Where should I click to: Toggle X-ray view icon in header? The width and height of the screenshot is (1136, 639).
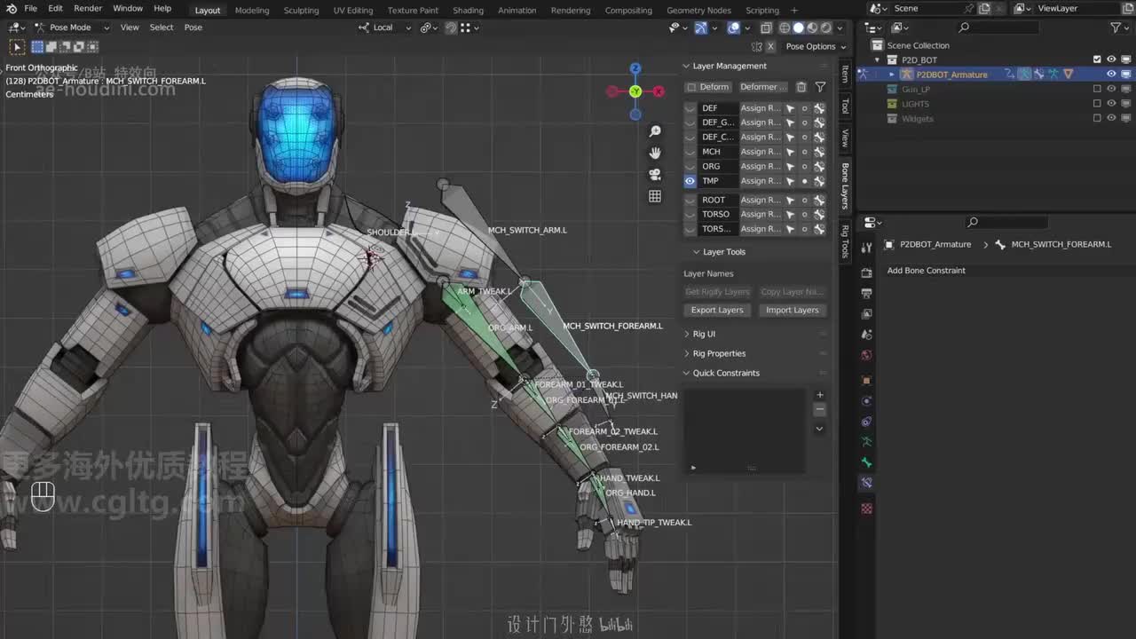(x=767, y=28)
